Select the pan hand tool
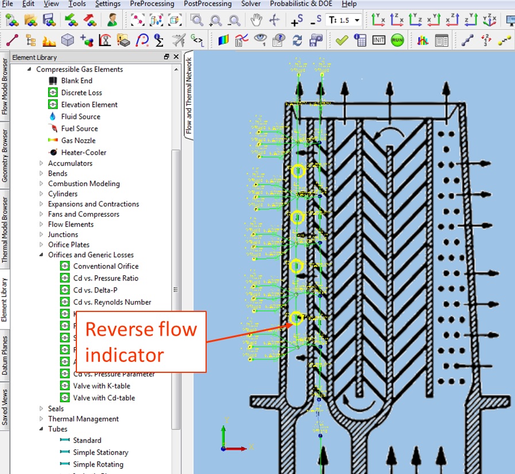 pos(256,20)
